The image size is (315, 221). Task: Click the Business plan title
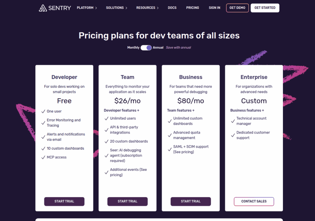click(x=191, y=77)
